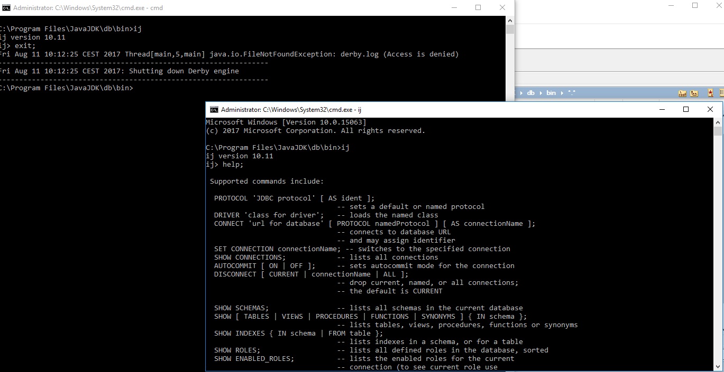724x372 pixels.
Task: Click 'Shutting down Derby engine' text
Action: 184,71
